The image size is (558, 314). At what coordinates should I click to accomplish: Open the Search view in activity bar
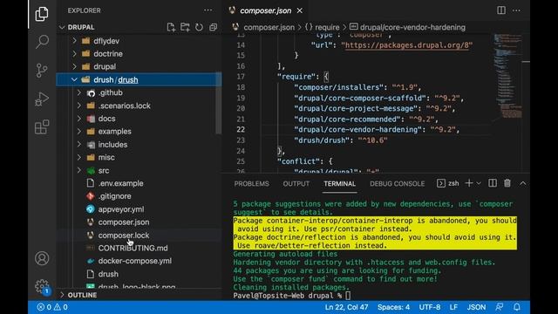click(x=42, y=42)
